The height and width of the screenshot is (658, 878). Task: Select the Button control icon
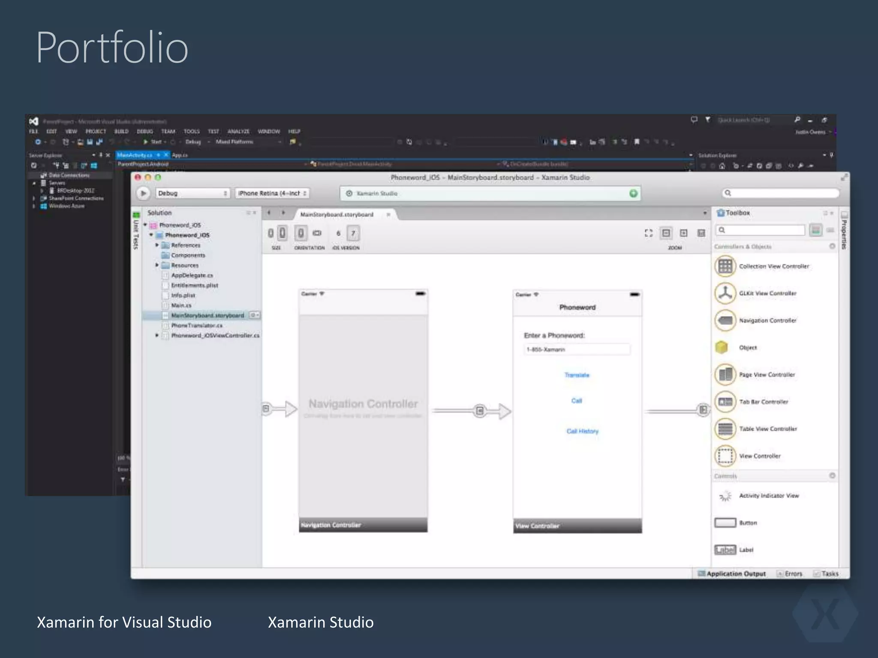tap(725, 523)
